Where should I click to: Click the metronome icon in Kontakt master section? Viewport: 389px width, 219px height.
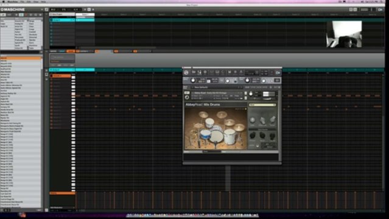(x=209, y=81)
